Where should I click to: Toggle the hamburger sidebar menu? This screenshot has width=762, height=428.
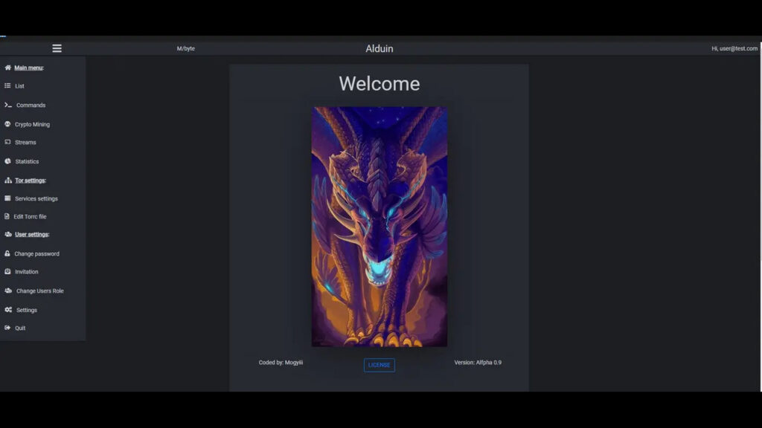coord(57,48)
